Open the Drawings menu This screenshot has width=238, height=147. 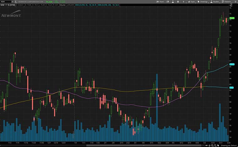coord(203,2)
